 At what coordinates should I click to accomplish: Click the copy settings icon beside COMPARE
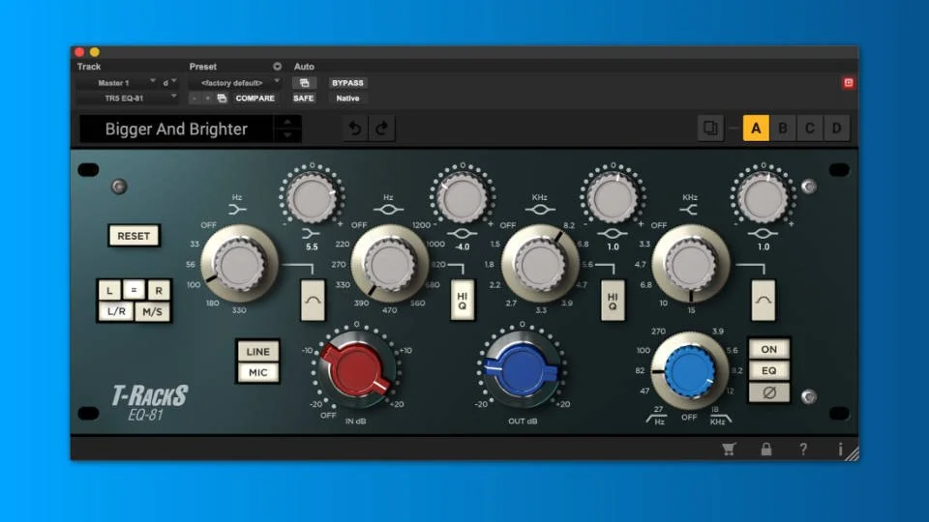(x=223, y=99)
